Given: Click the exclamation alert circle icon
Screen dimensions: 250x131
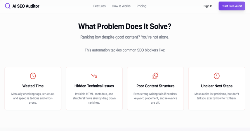Looking at the screenshot, I should pyautogui.click(x=216, y=76).
